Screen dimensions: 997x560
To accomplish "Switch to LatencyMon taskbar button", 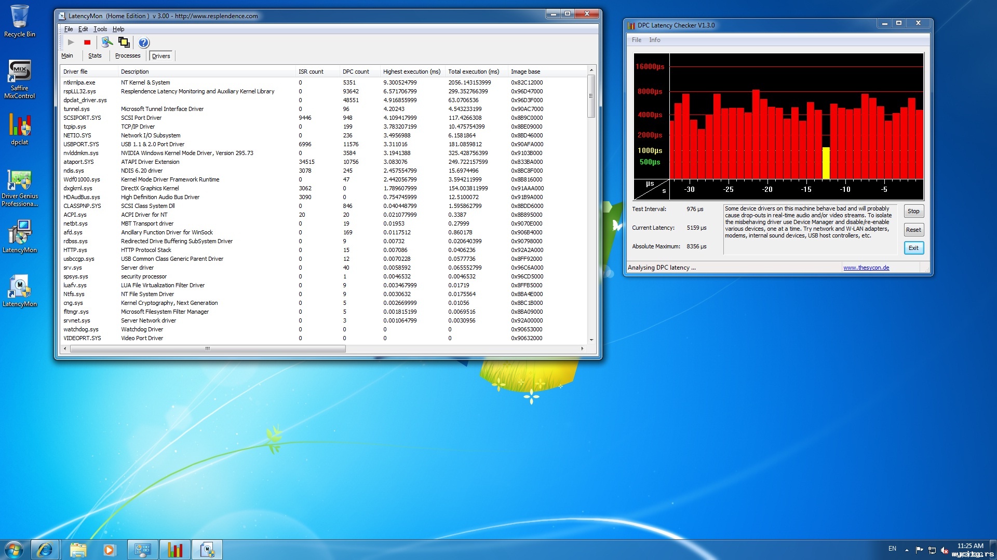I will click(x=207, y=550).
